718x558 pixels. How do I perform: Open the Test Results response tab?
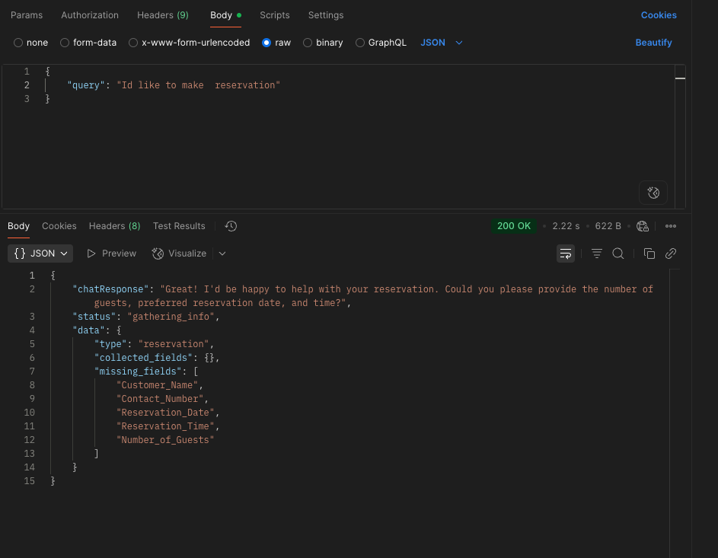click(178, 225)
